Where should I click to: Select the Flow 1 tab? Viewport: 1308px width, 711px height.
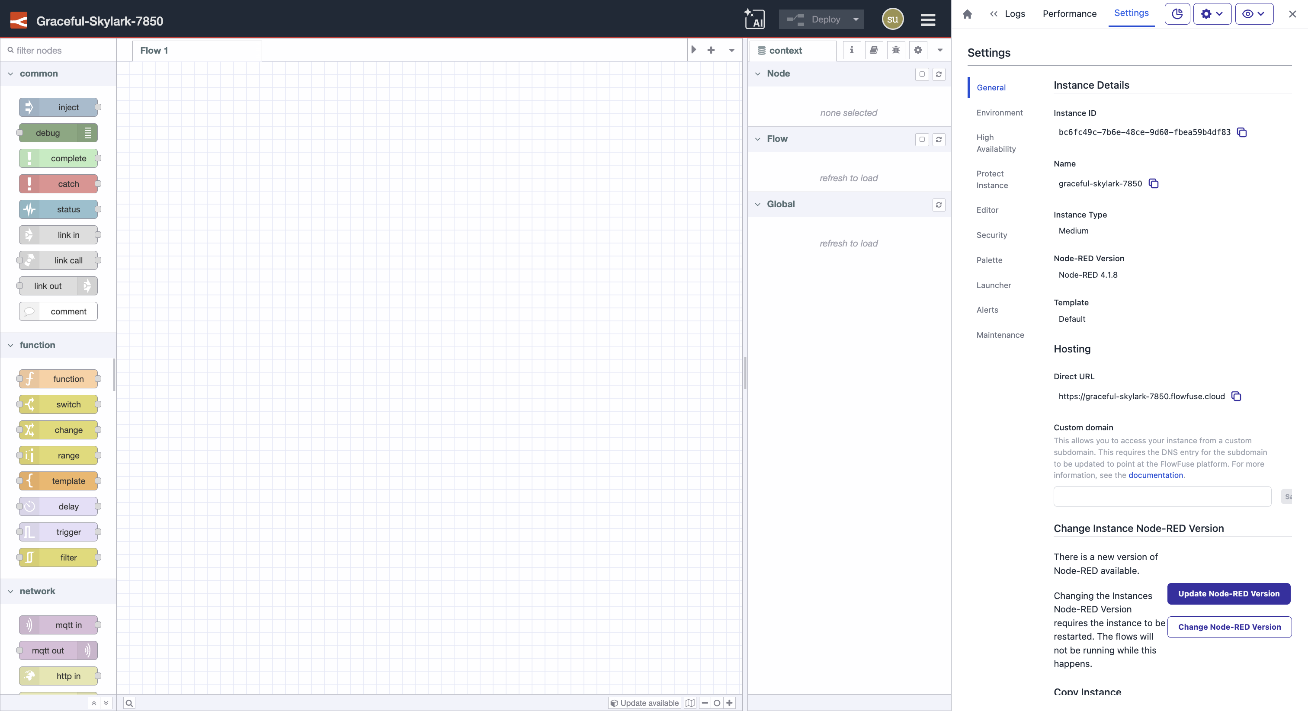coord(197,50)
